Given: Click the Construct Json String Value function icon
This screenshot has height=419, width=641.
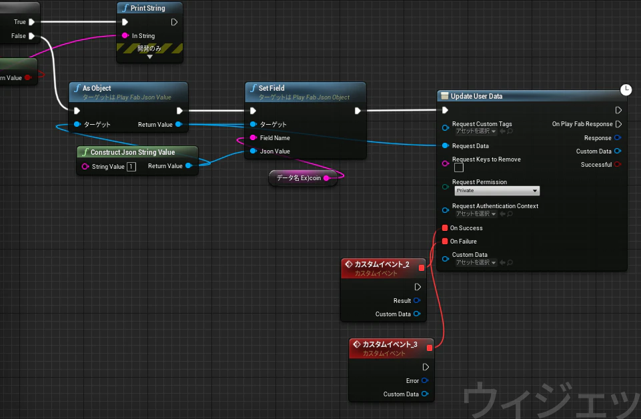Looking at the screenshot, I should (85, 152).
